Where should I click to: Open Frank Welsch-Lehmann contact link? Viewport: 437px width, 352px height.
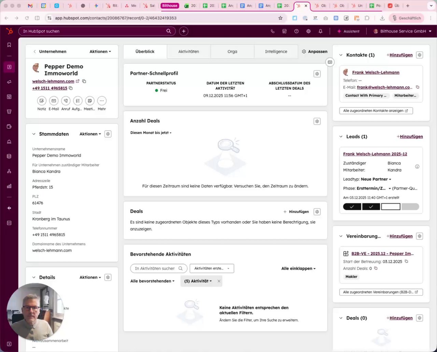click(x=376, y=72)
